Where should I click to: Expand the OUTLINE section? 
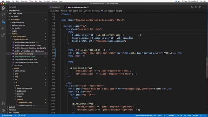[x=12, y=107]
